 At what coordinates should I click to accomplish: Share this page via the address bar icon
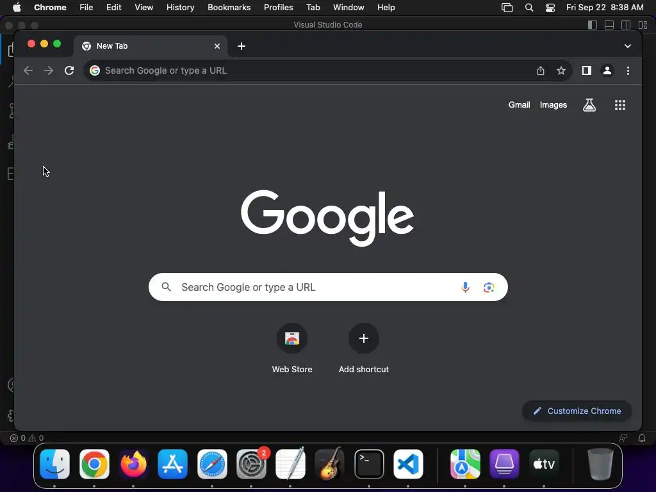[541, 70]
